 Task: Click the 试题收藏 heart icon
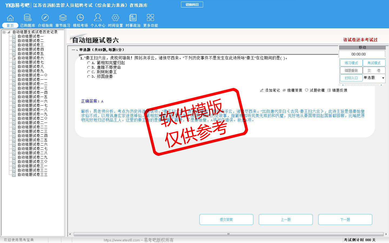(307, 90)
